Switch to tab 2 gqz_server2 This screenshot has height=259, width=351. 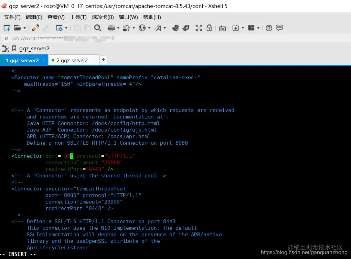72,61
